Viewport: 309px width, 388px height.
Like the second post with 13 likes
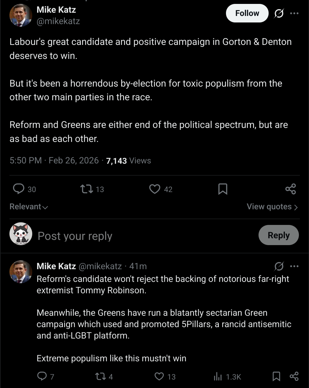coord(159,377)
